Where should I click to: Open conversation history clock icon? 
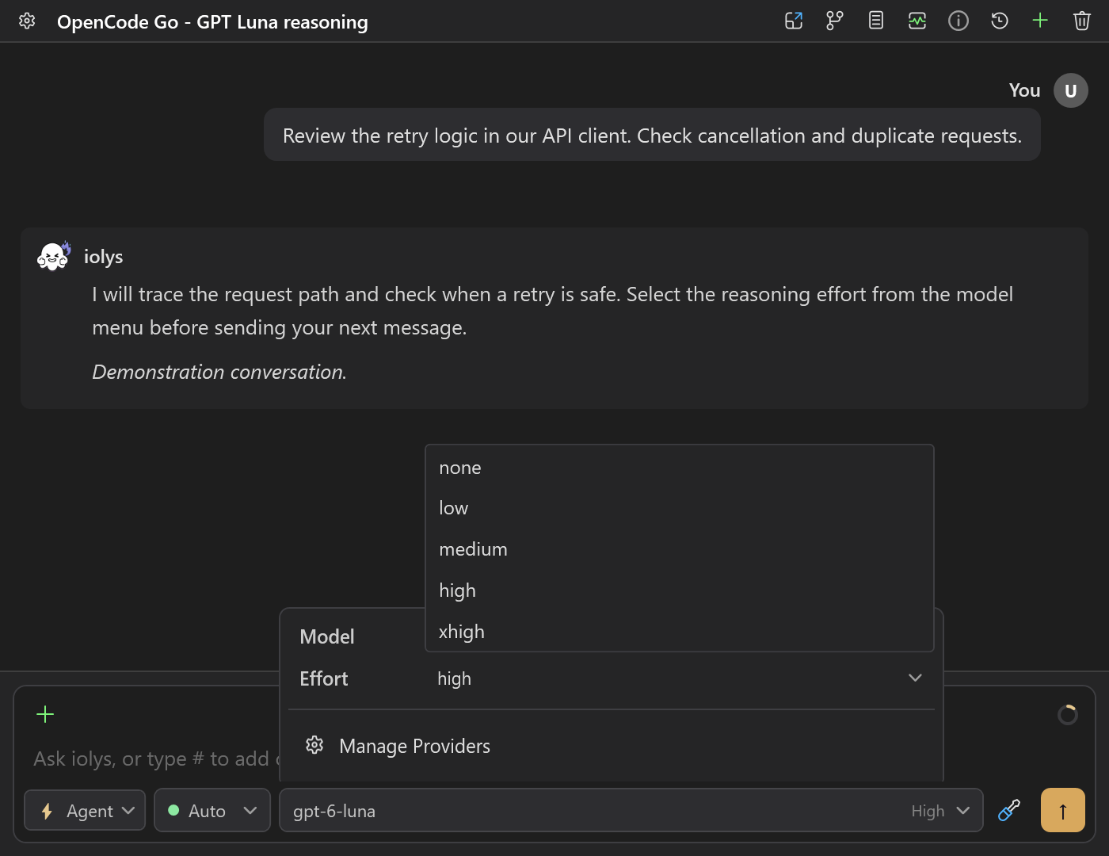(x=1000, y=21)
